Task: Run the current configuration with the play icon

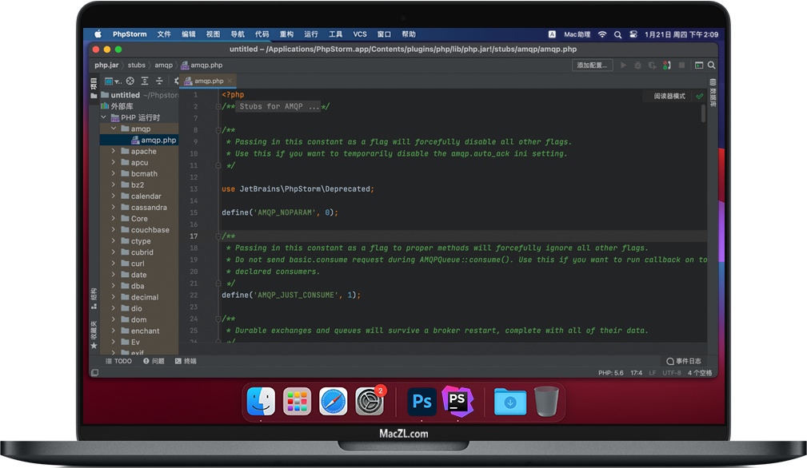Action: point(623,65)
